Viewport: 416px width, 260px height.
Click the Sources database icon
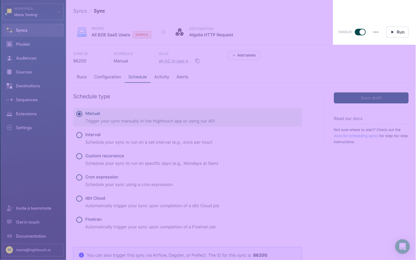click(x=9, y=72)
